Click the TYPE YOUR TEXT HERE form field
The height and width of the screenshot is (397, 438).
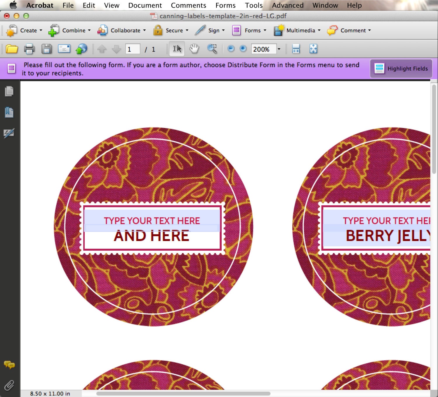[x=152, y=221]
